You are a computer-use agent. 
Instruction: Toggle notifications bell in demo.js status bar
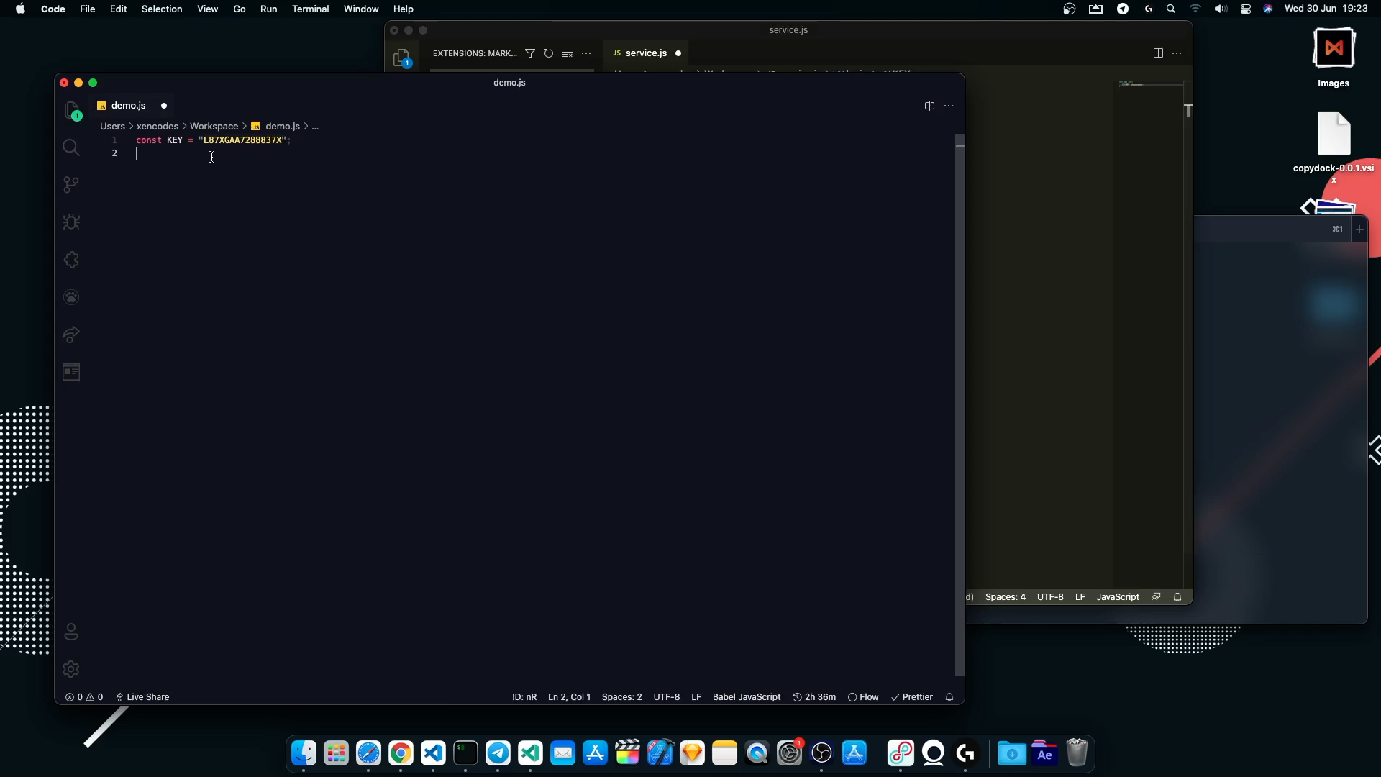click(949, 697)
